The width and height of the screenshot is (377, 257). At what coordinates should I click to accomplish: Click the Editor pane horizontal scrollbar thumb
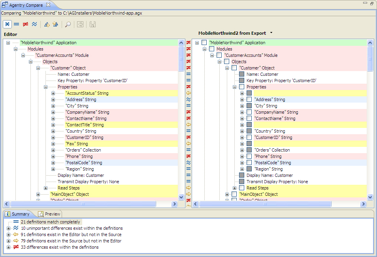point(83,204)
